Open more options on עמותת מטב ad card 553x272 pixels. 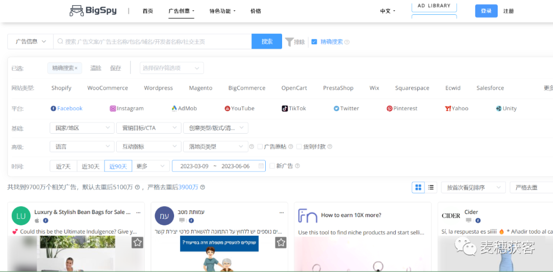[282, 213]
